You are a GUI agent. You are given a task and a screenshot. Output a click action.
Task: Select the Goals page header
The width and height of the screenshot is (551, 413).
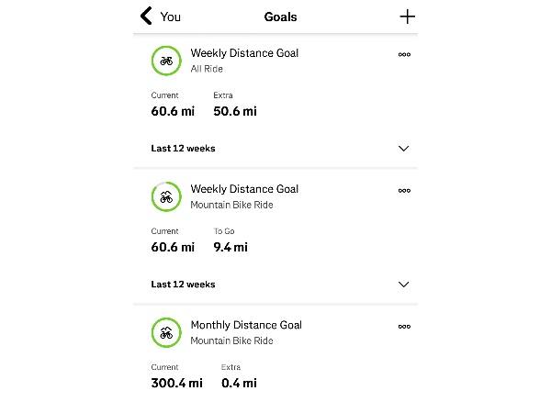click(x=280, y=17)
